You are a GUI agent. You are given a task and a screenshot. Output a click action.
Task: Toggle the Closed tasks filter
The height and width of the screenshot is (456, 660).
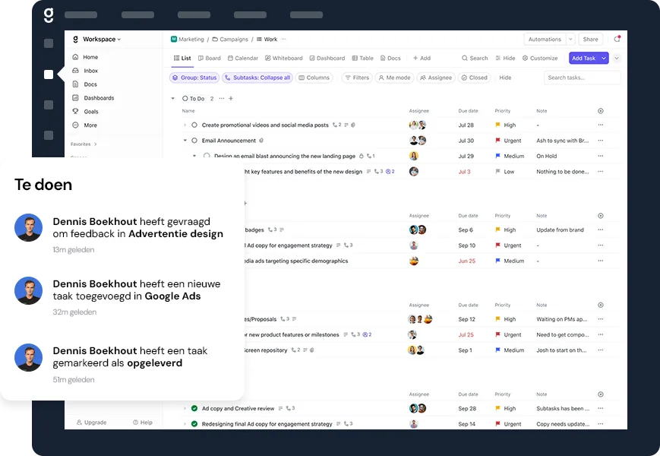(474, 78)
